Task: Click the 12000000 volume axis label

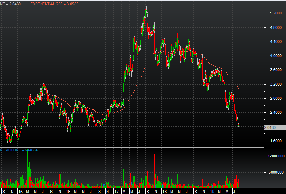Action: click(276, 156)
